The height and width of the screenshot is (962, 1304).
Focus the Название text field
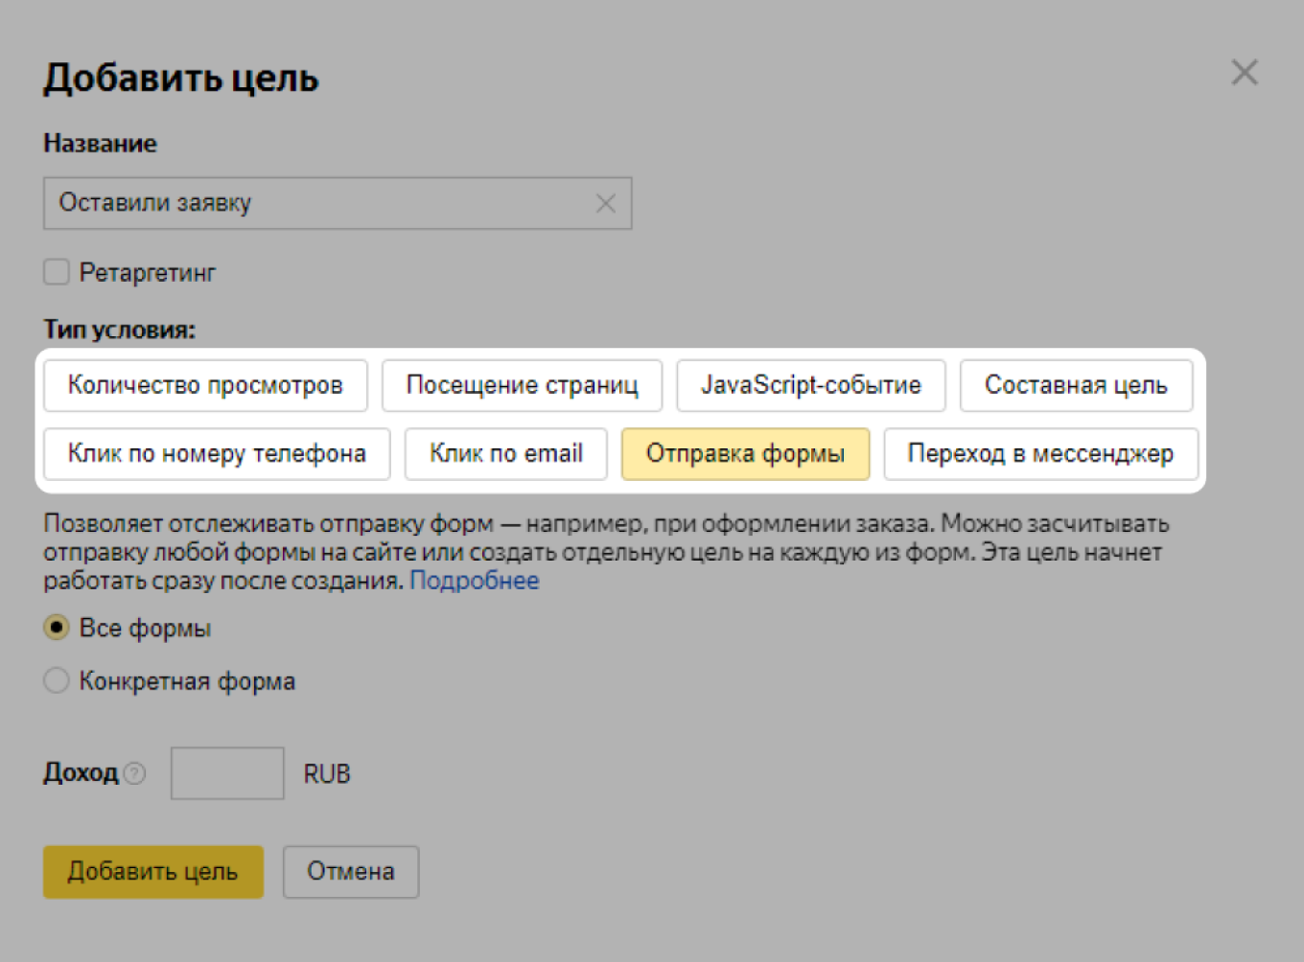pyautogui.click(x=316, y=203)
